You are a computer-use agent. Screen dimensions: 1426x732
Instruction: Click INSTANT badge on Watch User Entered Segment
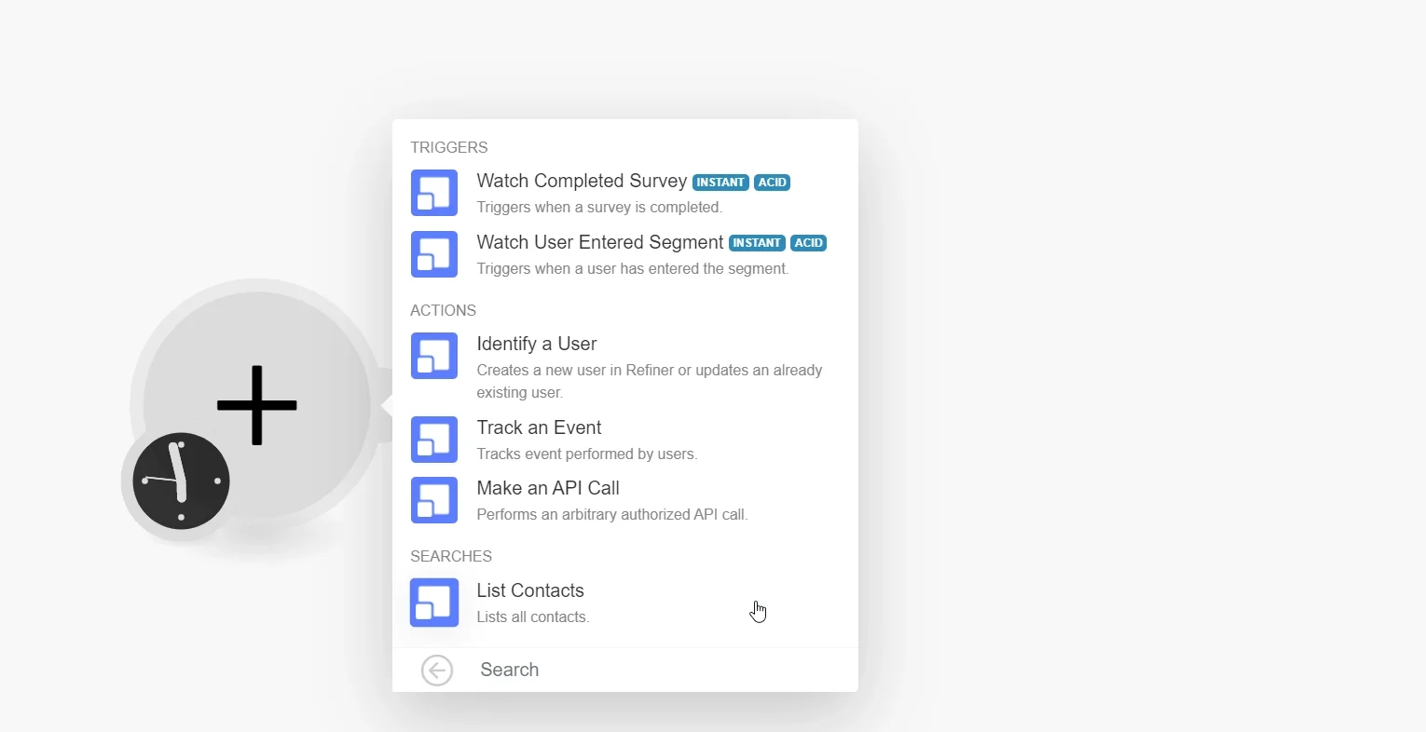click(757, 243)
